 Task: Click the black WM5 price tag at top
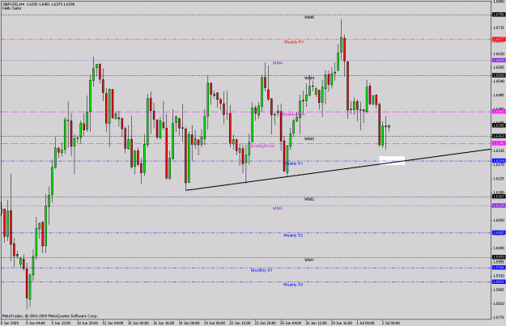pyautogui.click(x=499, y=15)
